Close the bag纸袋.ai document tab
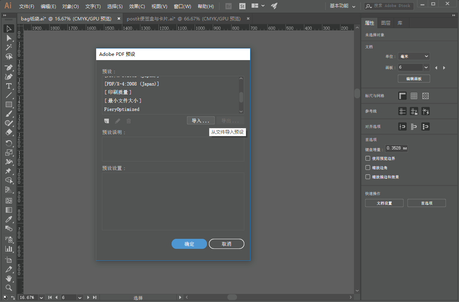459x302 pixels. pyautogui.click(x=119, y=18)
